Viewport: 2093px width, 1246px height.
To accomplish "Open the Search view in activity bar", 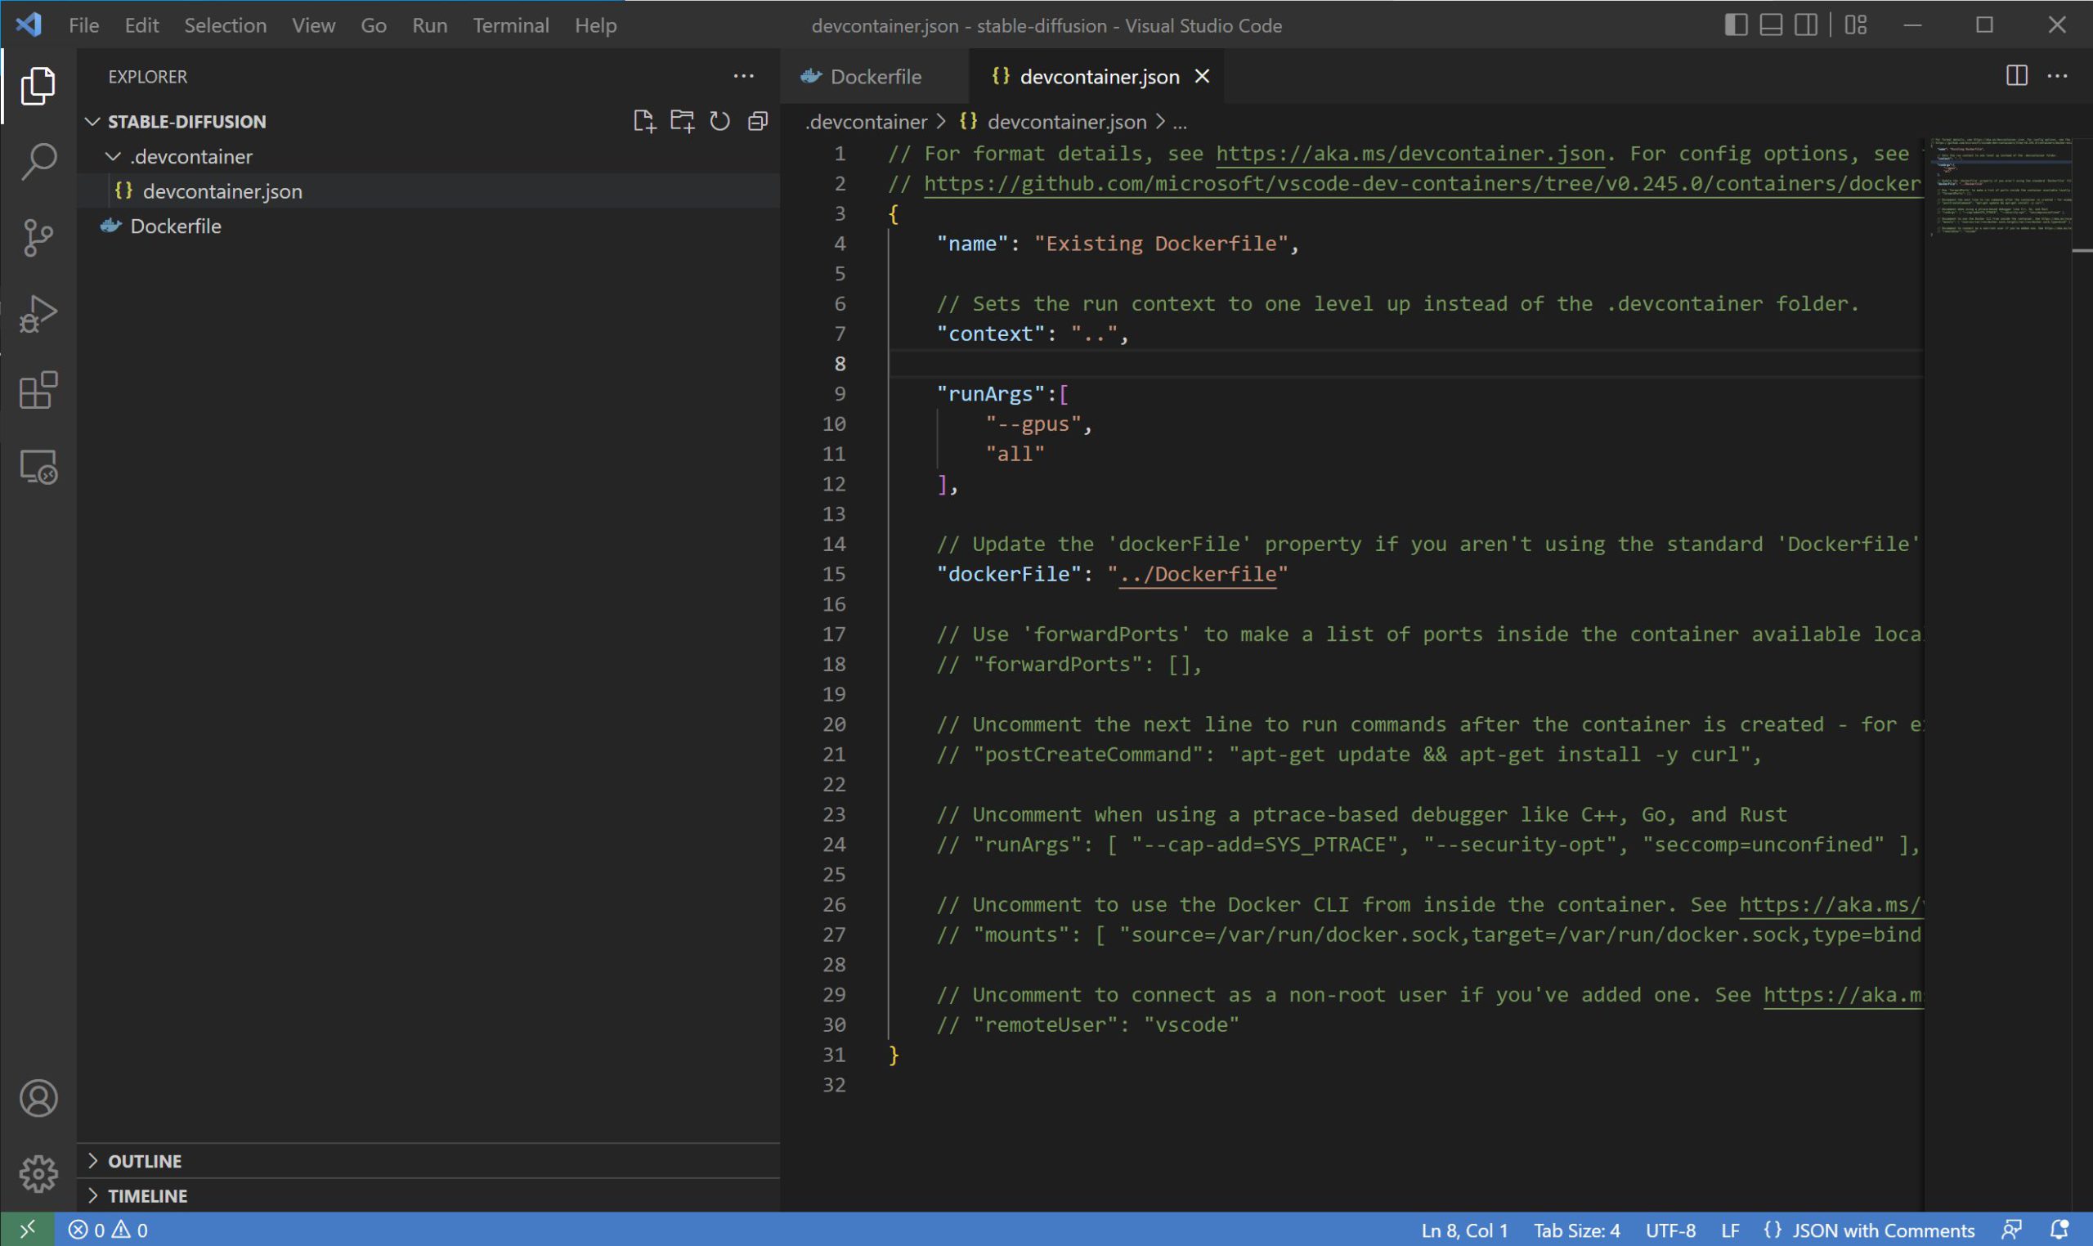I will pos(38,161).
